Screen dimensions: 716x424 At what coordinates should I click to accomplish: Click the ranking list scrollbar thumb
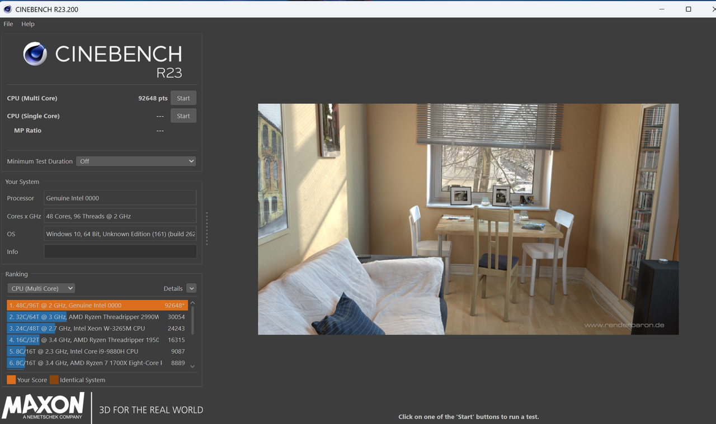193,320
